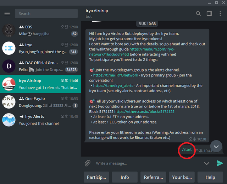Click the Your bo... bot keyboard button

click(x=182, y=177)
